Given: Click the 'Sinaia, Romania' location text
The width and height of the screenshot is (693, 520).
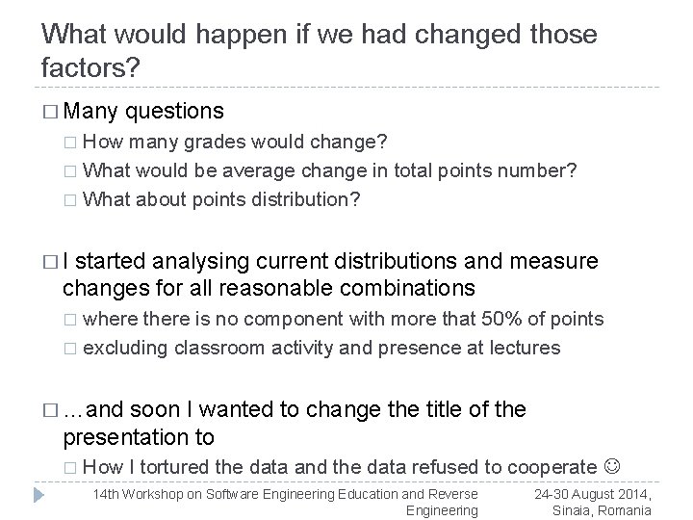Looking at the screenshot, I should point(603,509).
